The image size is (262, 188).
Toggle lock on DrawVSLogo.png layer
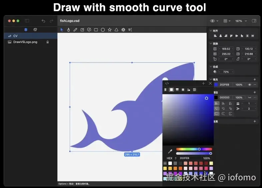tap(48, 42)
